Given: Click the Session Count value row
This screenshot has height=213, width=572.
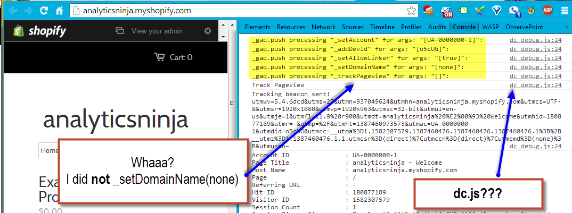Looking at the screenshot, I should [355, 207].
